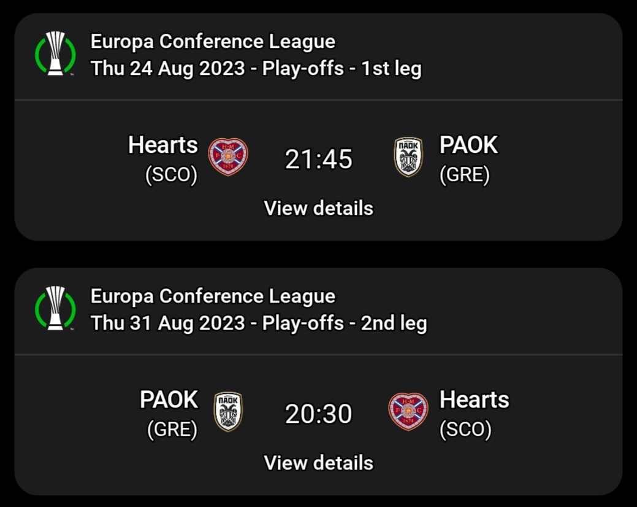Tap the Thu 31 Aug 2023 Play-offs 2nd leg line
This screenshot has height=507, width=637.
[x=259, y=323]
